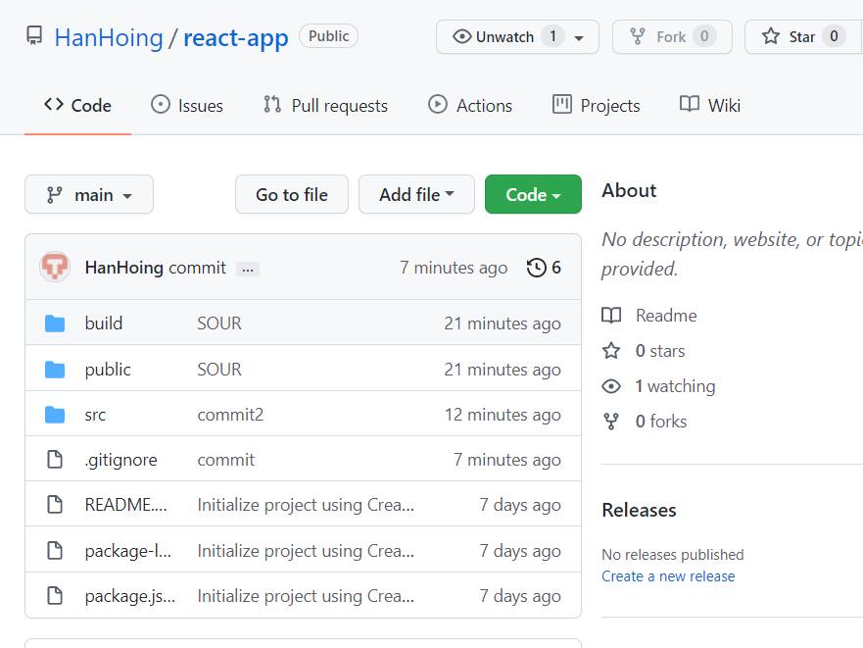This screenshot has height=648, width=863.
Task: Open the Wiki tab
Action: 710,105
